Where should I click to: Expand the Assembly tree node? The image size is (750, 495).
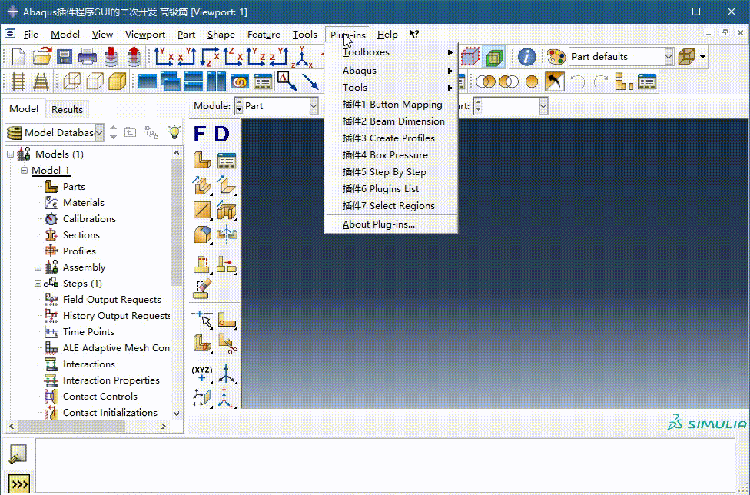point(38,267)
